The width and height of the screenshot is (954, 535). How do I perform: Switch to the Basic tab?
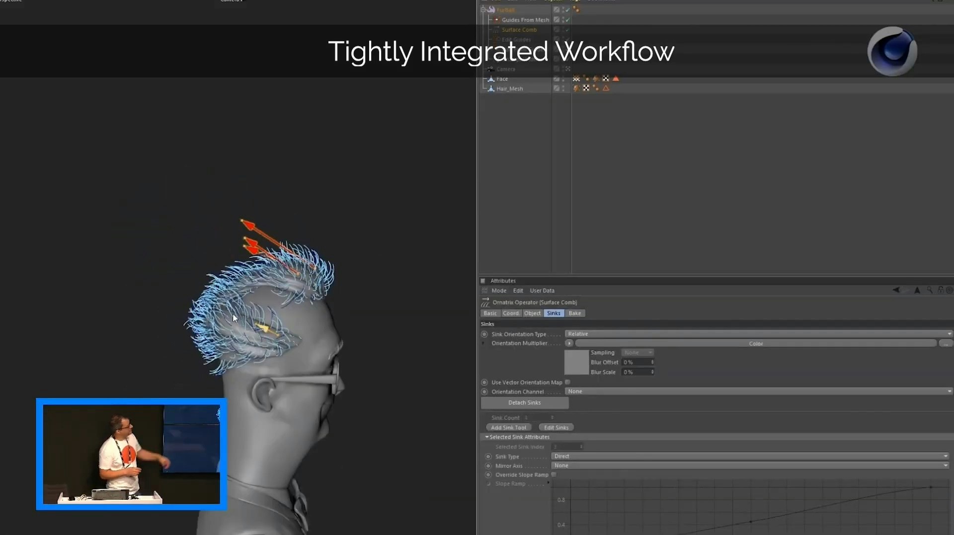tap(490, 313)
